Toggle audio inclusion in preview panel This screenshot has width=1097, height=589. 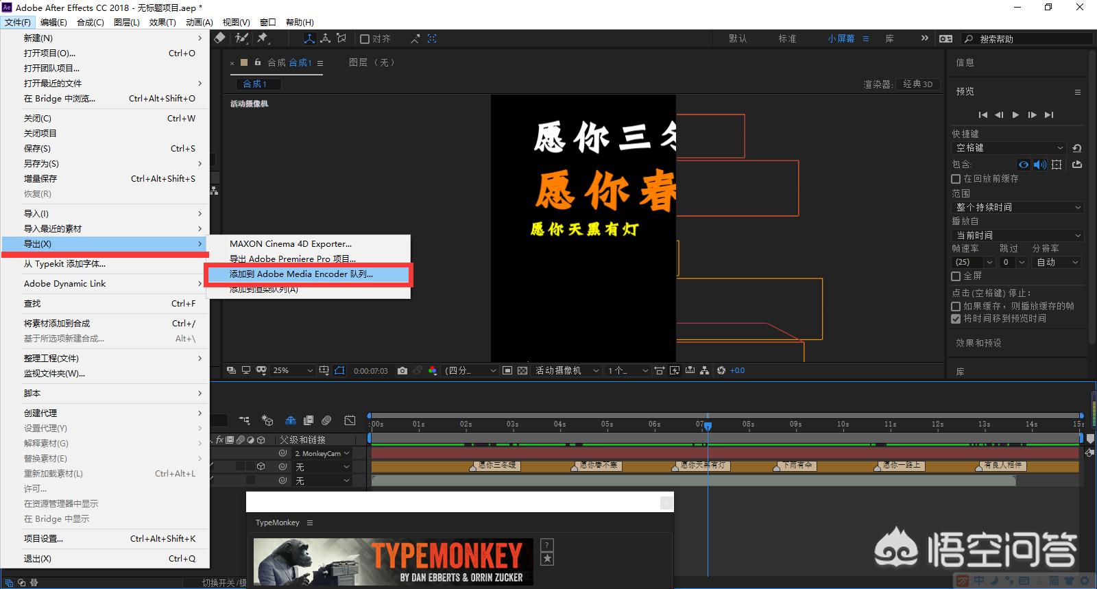click(1040, 165)
